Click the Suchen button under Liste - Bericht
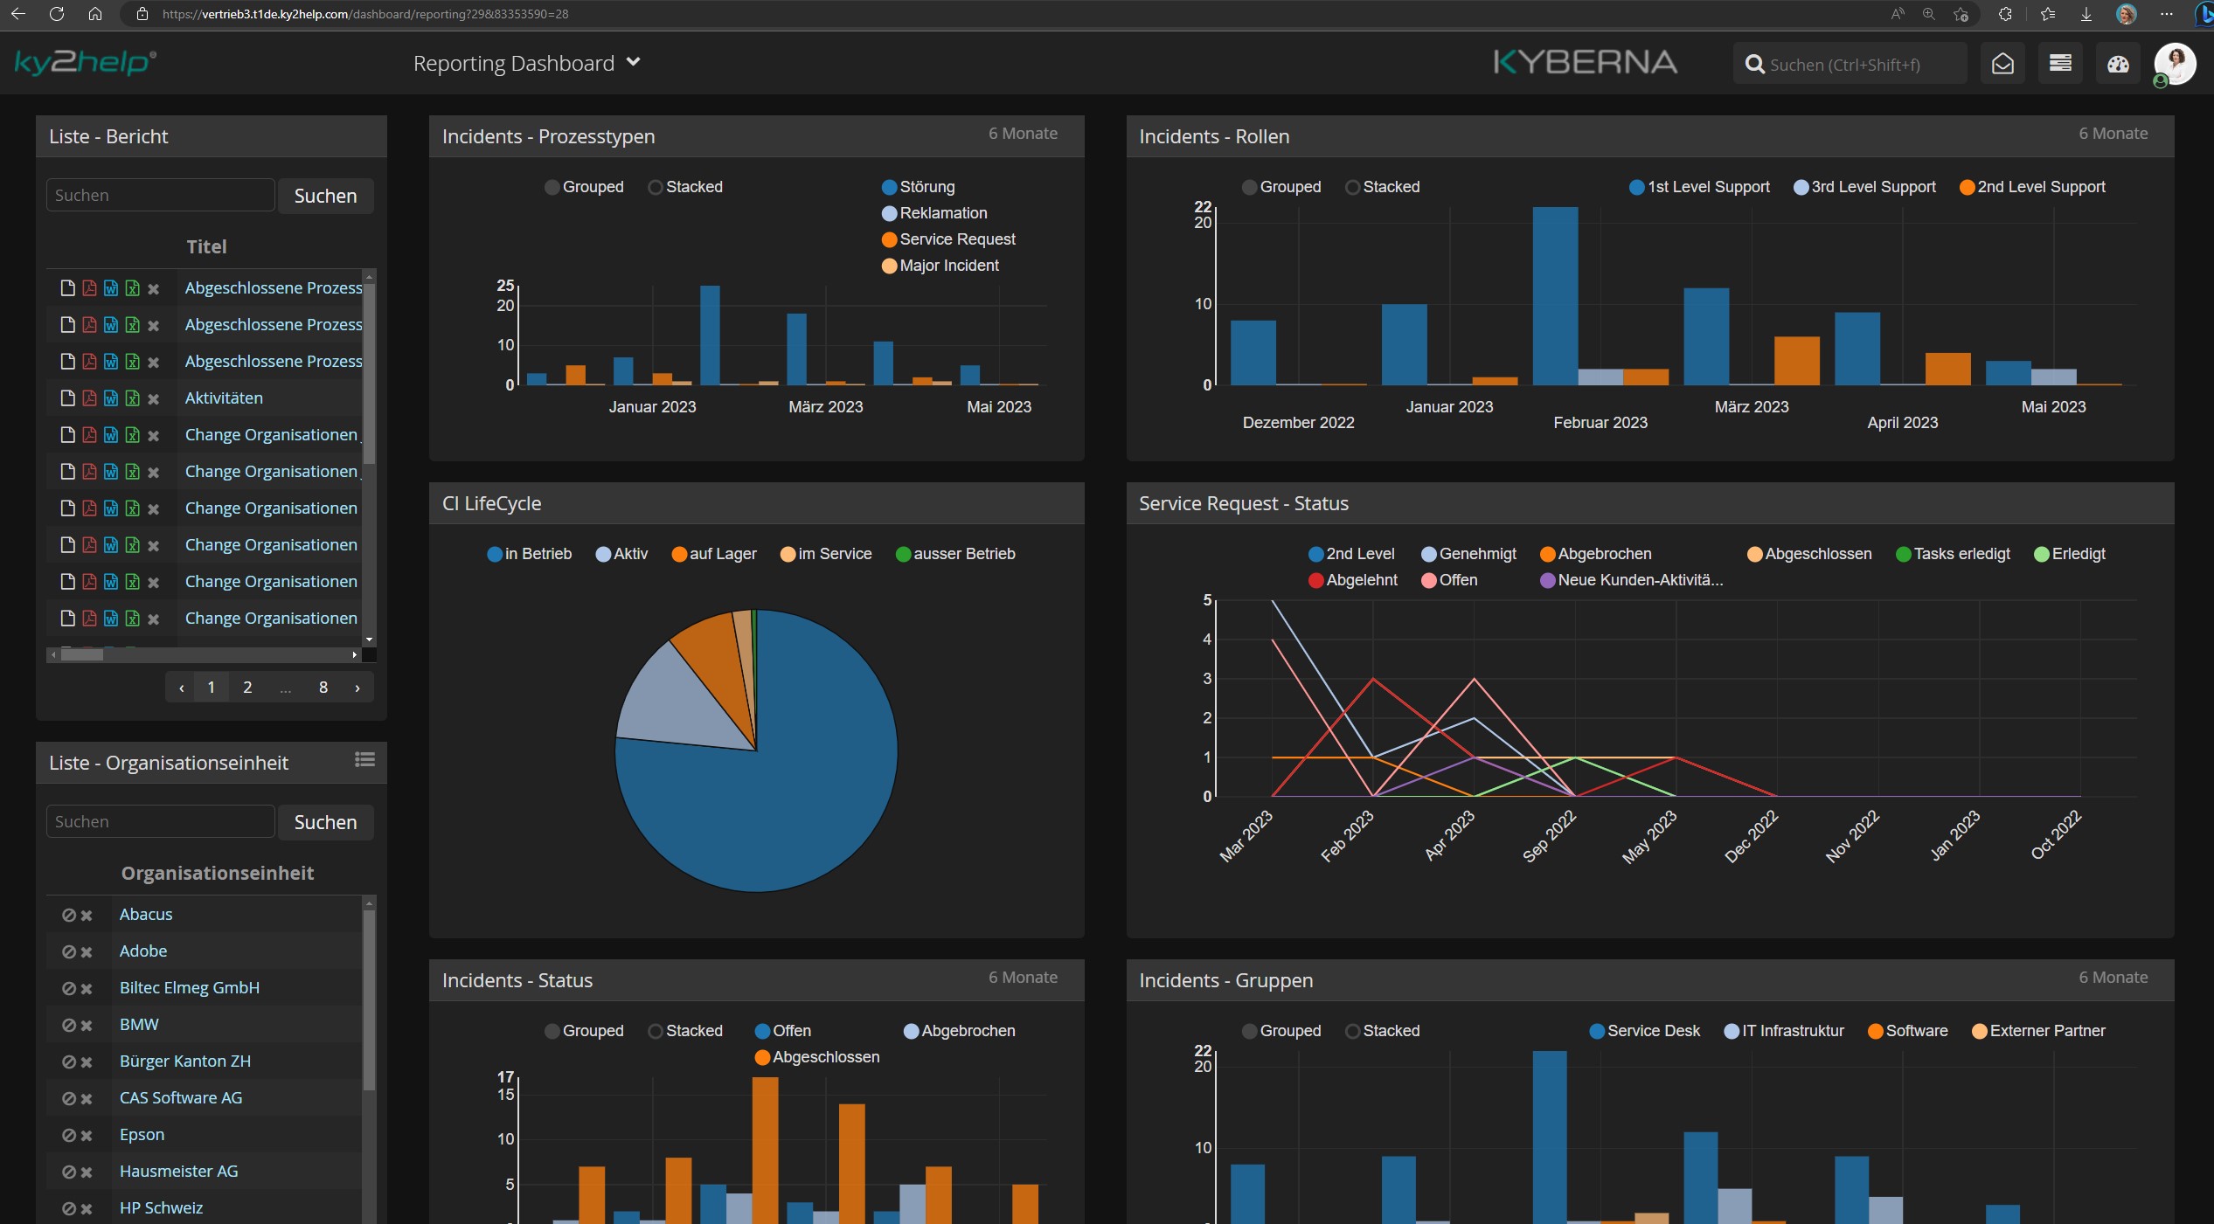The height and width of the screenshot is (1224, 2214). 324,195
